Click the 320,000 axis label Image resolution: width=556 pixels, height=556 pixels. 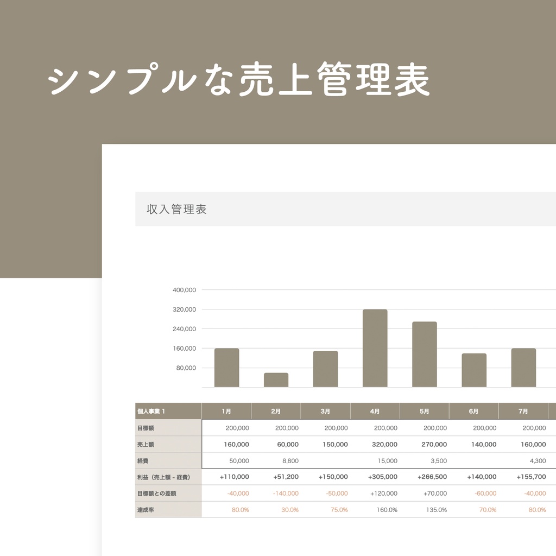[185, 309]
